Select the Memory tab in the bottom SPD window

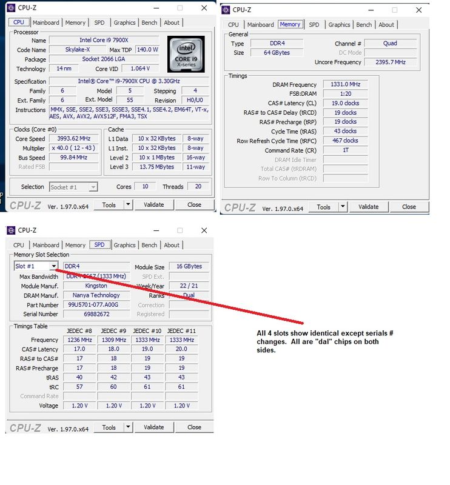pos(75,245)
